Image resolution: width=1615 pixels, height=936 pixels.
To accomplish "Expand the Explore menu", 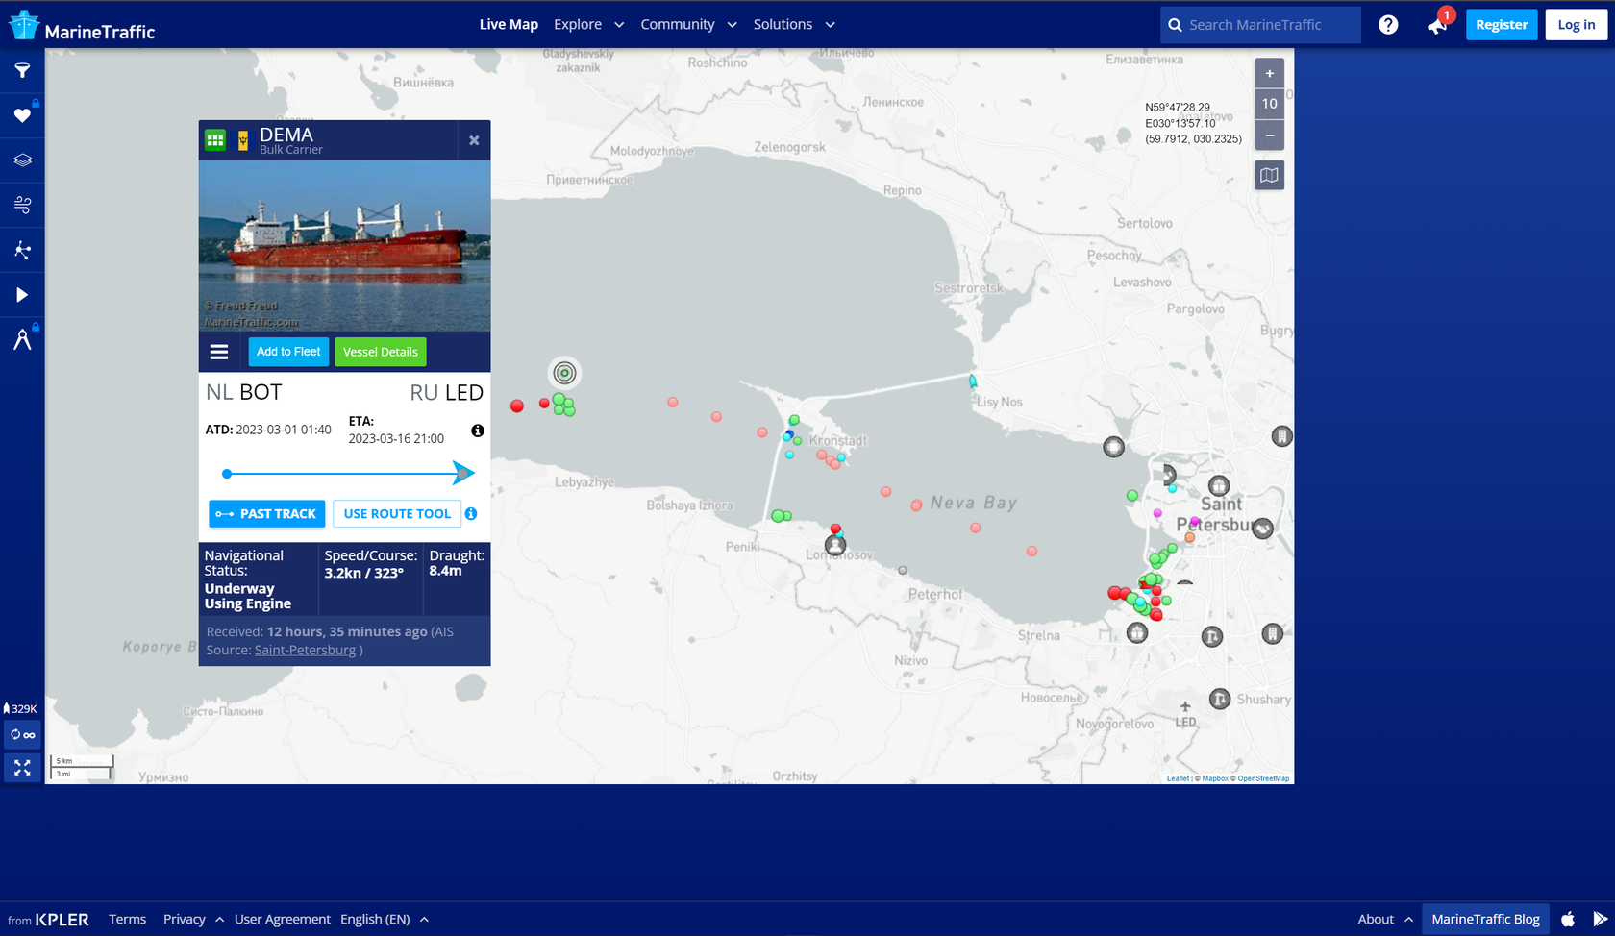I will pyautogui.click(x=588, y=24).
